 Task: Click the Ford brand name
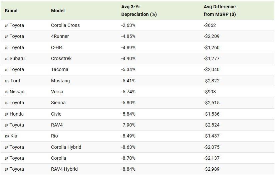tap(15, 81)
